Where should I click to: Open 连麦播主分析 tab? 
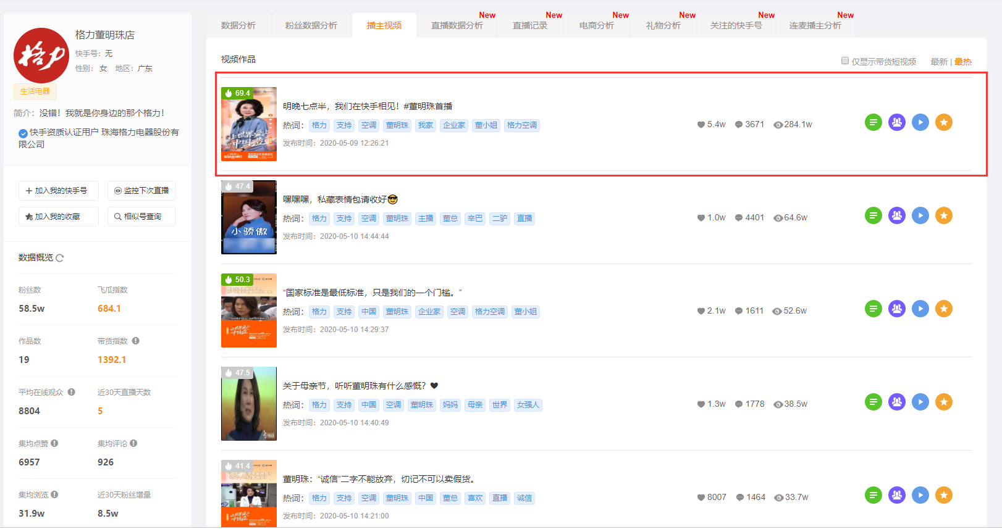(815, 25)
